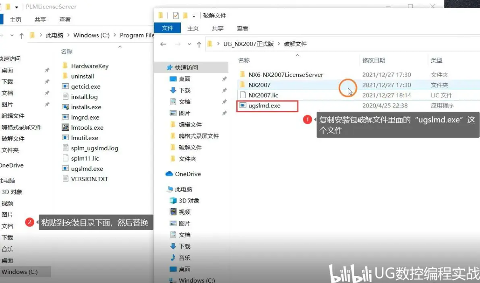Select the NX2007.lic file icon
Viewport: 480px width, 283px height.
click(243, 95)
